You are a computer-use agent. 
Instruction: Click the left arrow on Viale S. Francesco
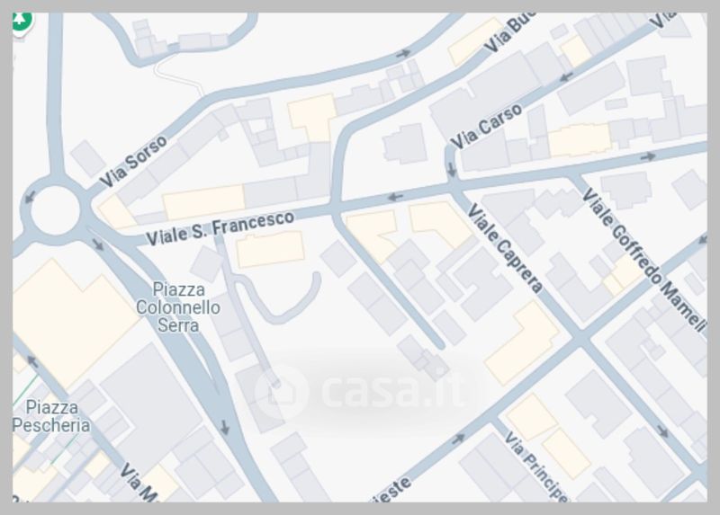395,197
